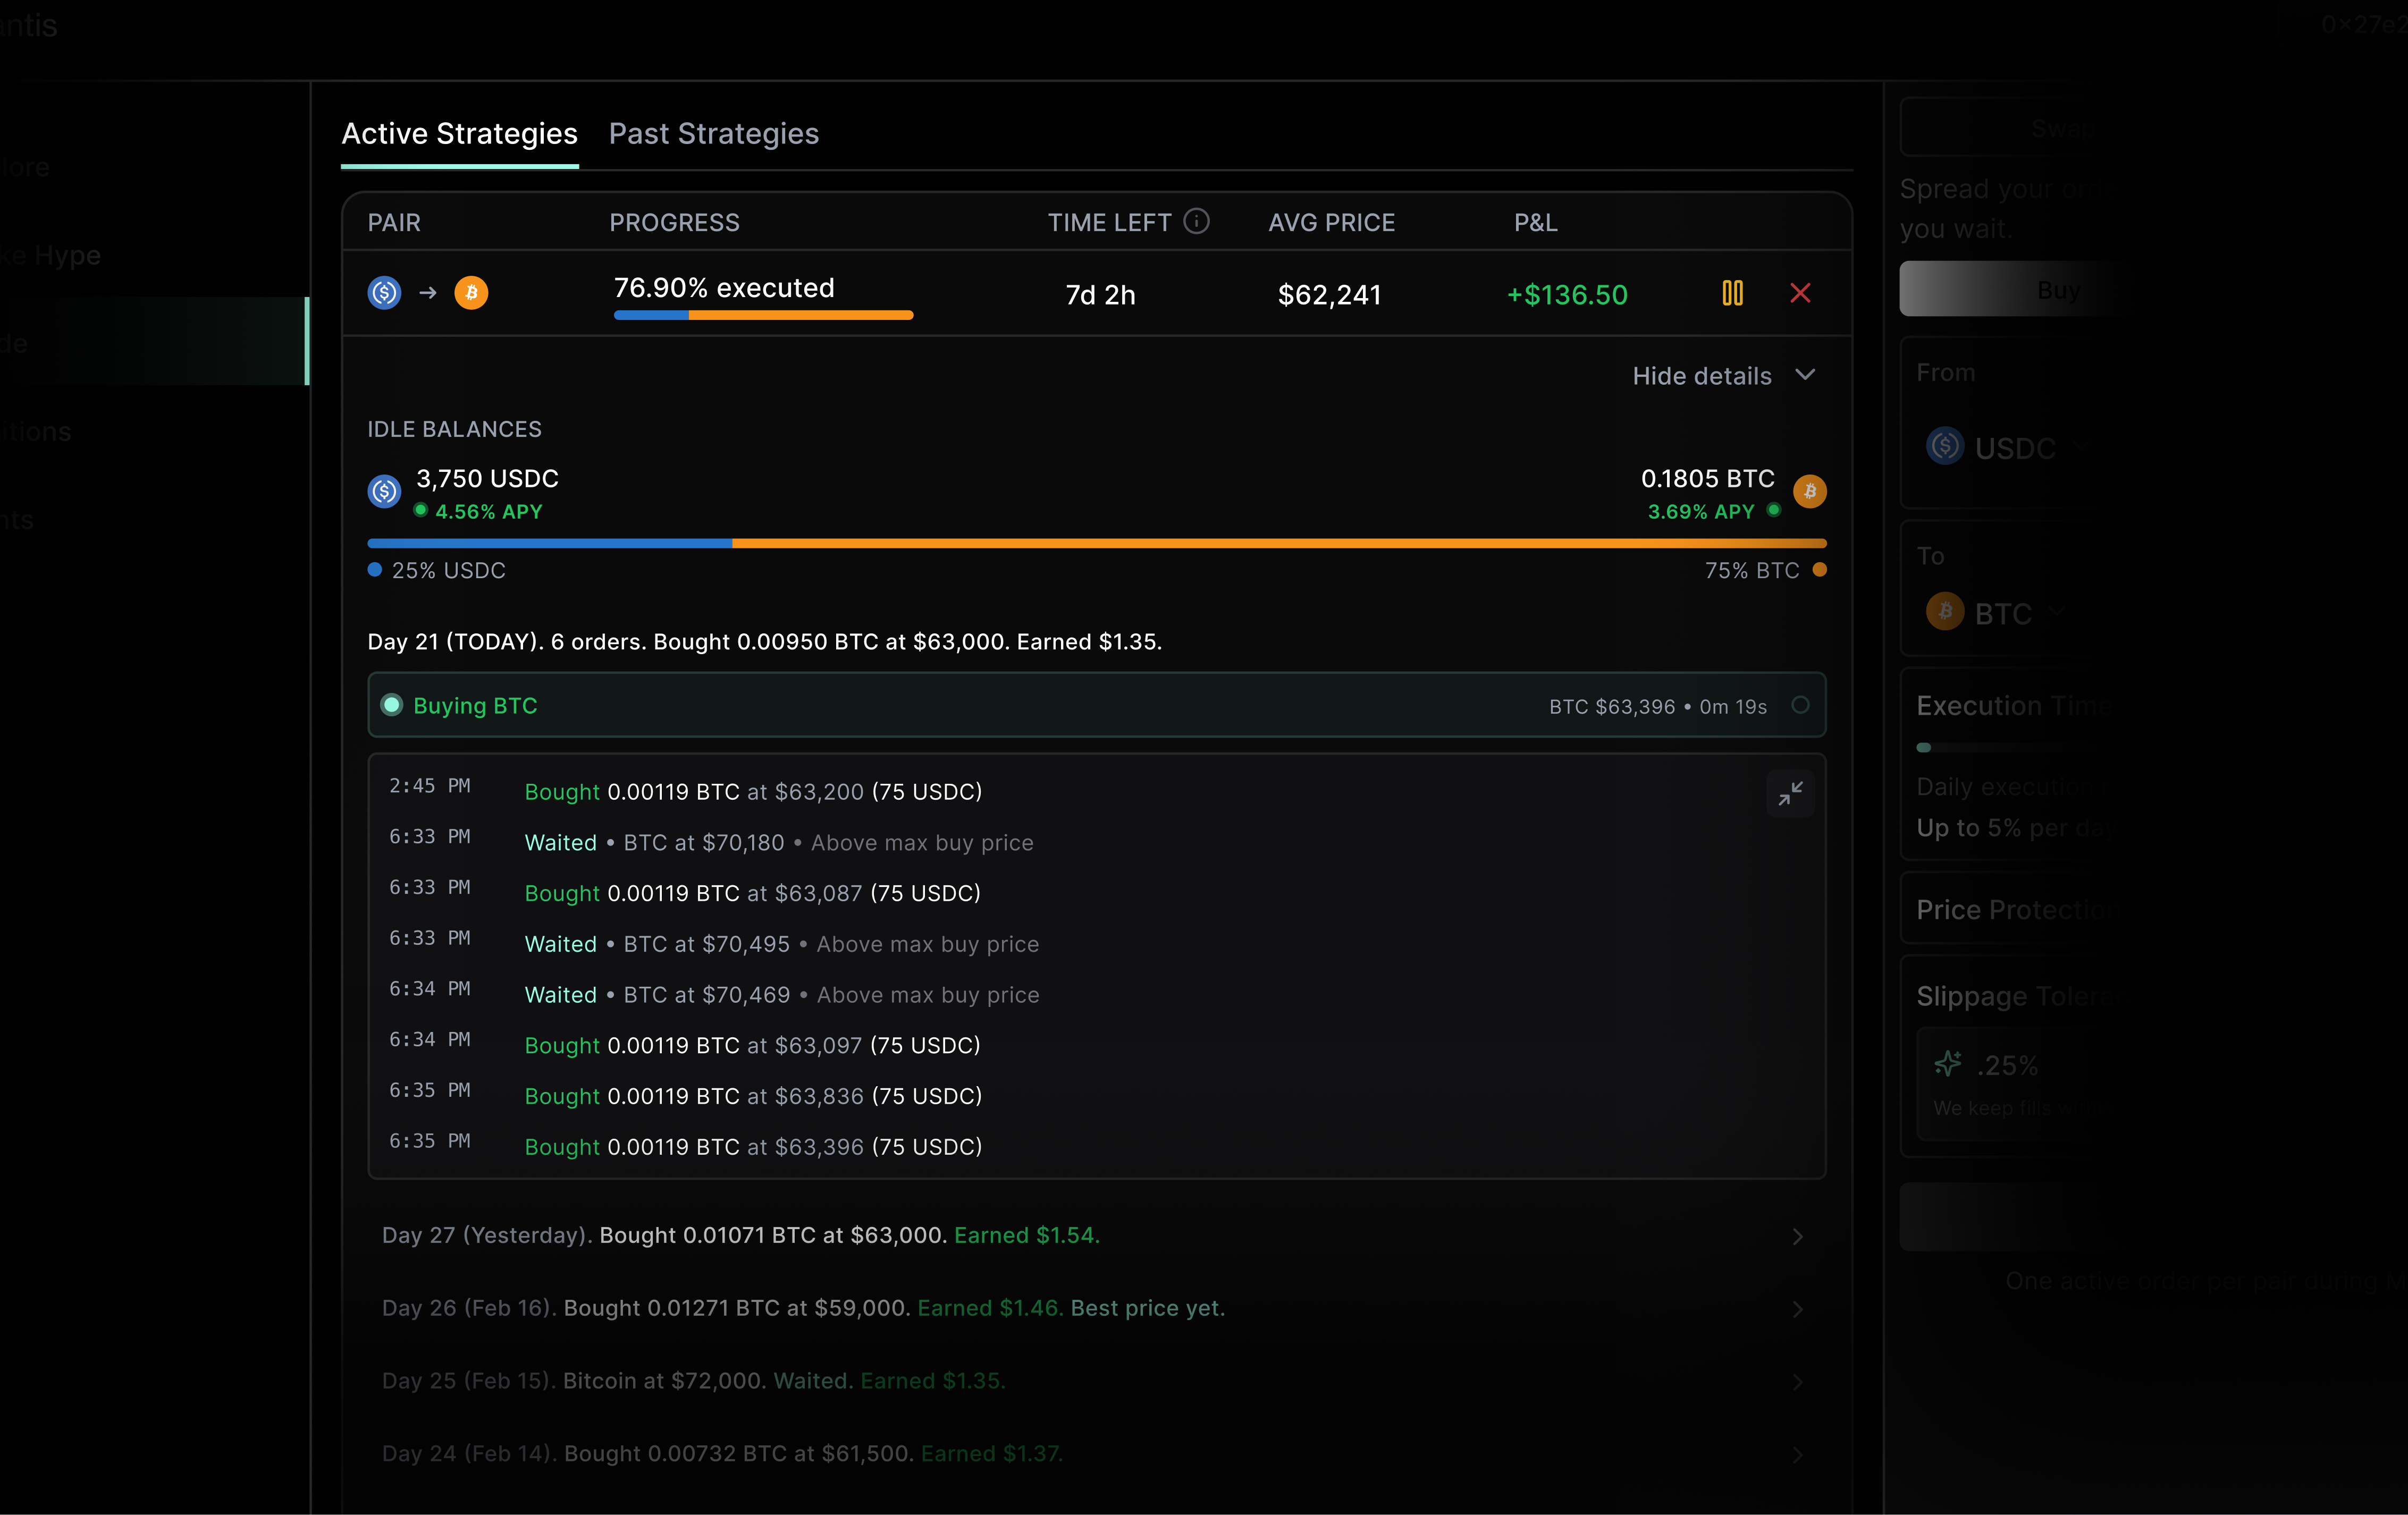
Task: Click the $62,241 average price value
Action: pos(1329,294)
